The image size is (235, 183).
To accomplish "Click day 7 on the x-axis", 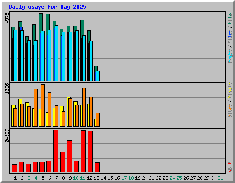I will 56,178.
